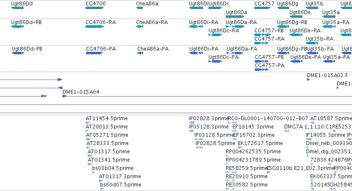Select the CG4757 gene label
This screenshot has height=191, width=352.
[264, 4]
